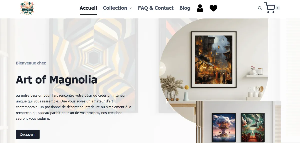
Task: Click the welcome paragraph text
Action: [73, 107]
